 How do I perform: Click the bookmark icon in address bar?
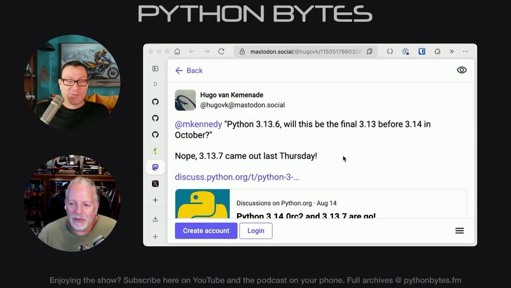[x=369, y=52]
